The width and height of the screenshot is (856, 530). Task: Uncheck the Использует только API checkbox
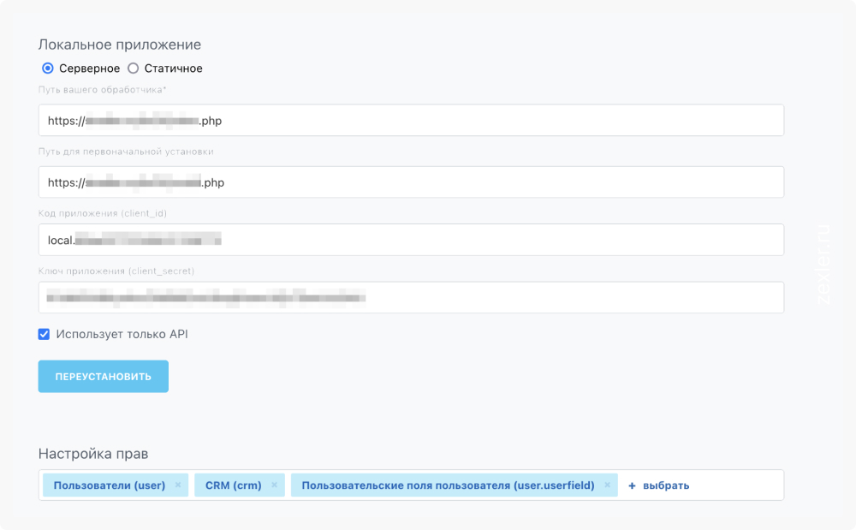click(45, 334)
